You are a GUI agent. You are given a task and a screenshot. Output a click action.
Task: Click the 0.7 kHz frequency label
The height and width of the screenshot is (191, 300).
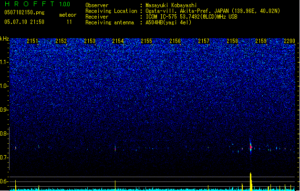pos(4,158)
